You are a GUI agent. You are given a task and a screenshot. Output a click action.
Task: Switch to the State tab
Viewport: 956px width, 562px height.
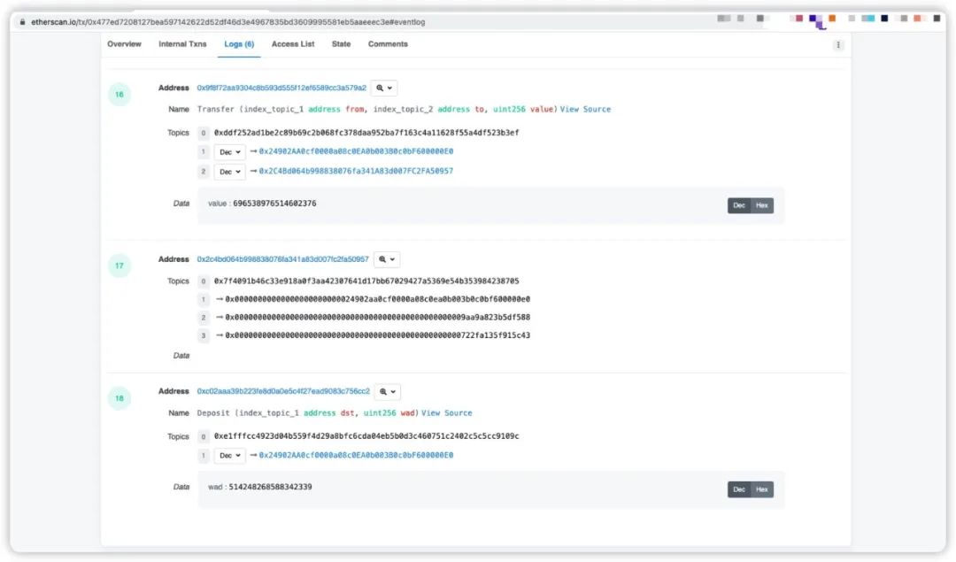tap(341, 44)
